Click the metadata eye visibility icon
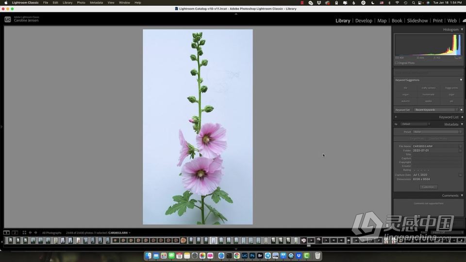The height and width of the screenshot is (262, 466). 396,124
